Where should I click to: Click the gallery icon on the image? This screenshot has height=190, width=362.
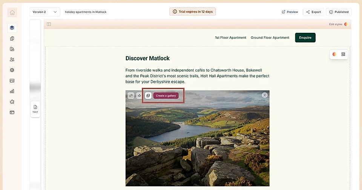click(148, 96)
